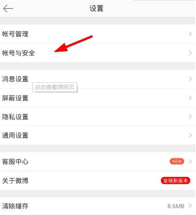This screenshot has width=196, height=215.
Task: Tap the chevron next to NEW badge
Action: coord(190,161)
